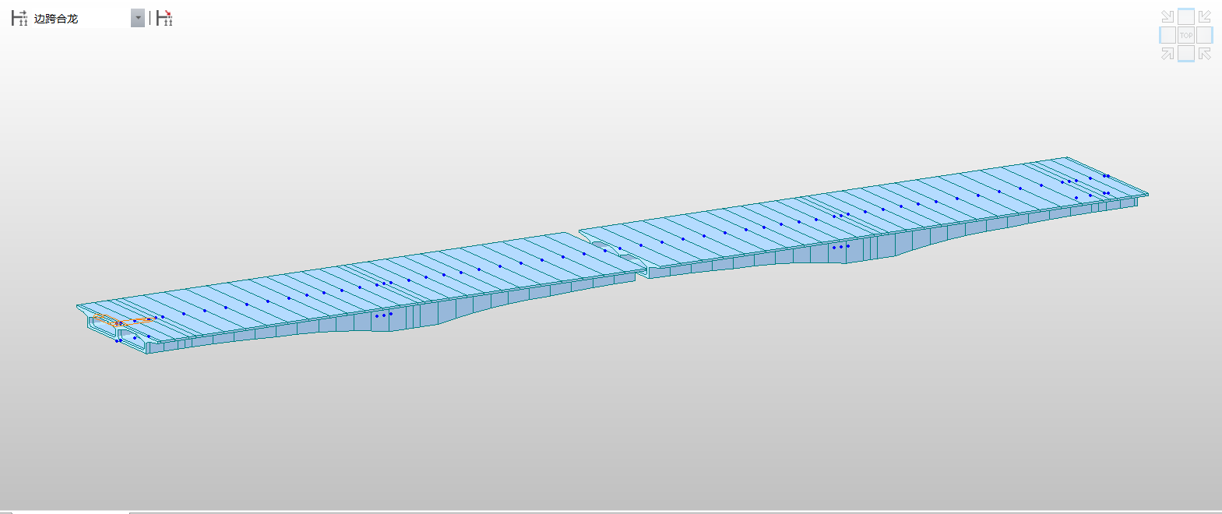Open the 边跨合龙 construction stage dropdown
Viewport: 1222px width, 514px height.
pyautogui.click(x=138, y=18)
